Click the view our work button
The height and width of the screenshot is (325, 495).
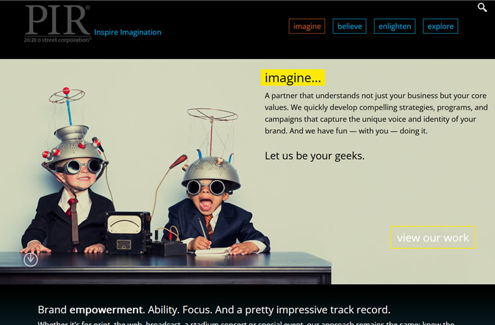click(x=433, y=237)
